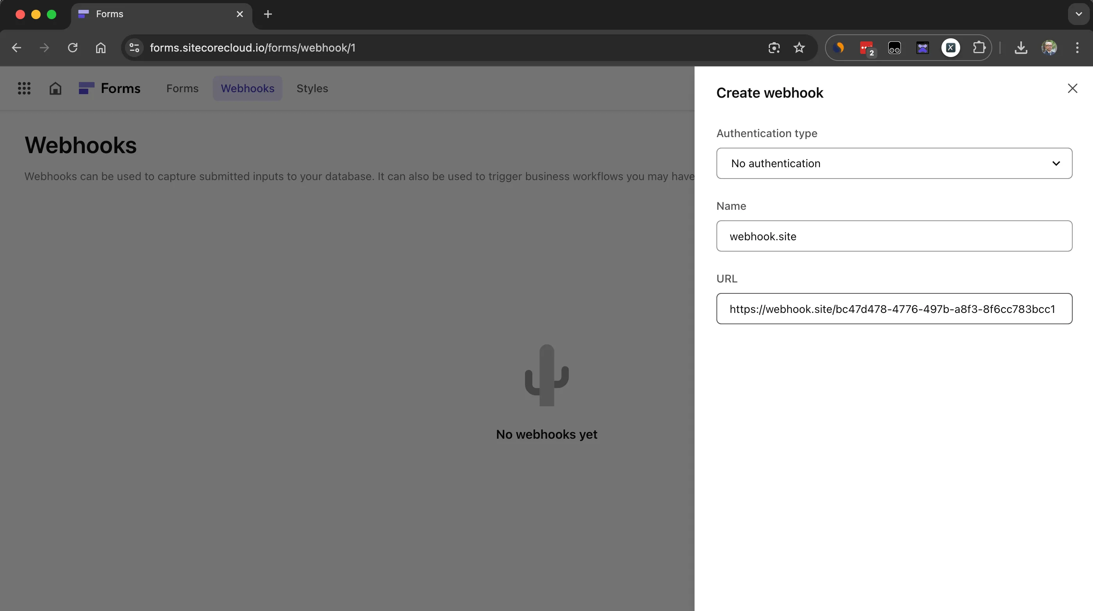Screen dimensions: 1093x611
Task: Click the URL input field
Action: 894,309
